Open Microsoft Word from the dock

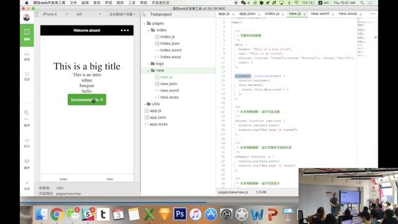pos(257,214)
